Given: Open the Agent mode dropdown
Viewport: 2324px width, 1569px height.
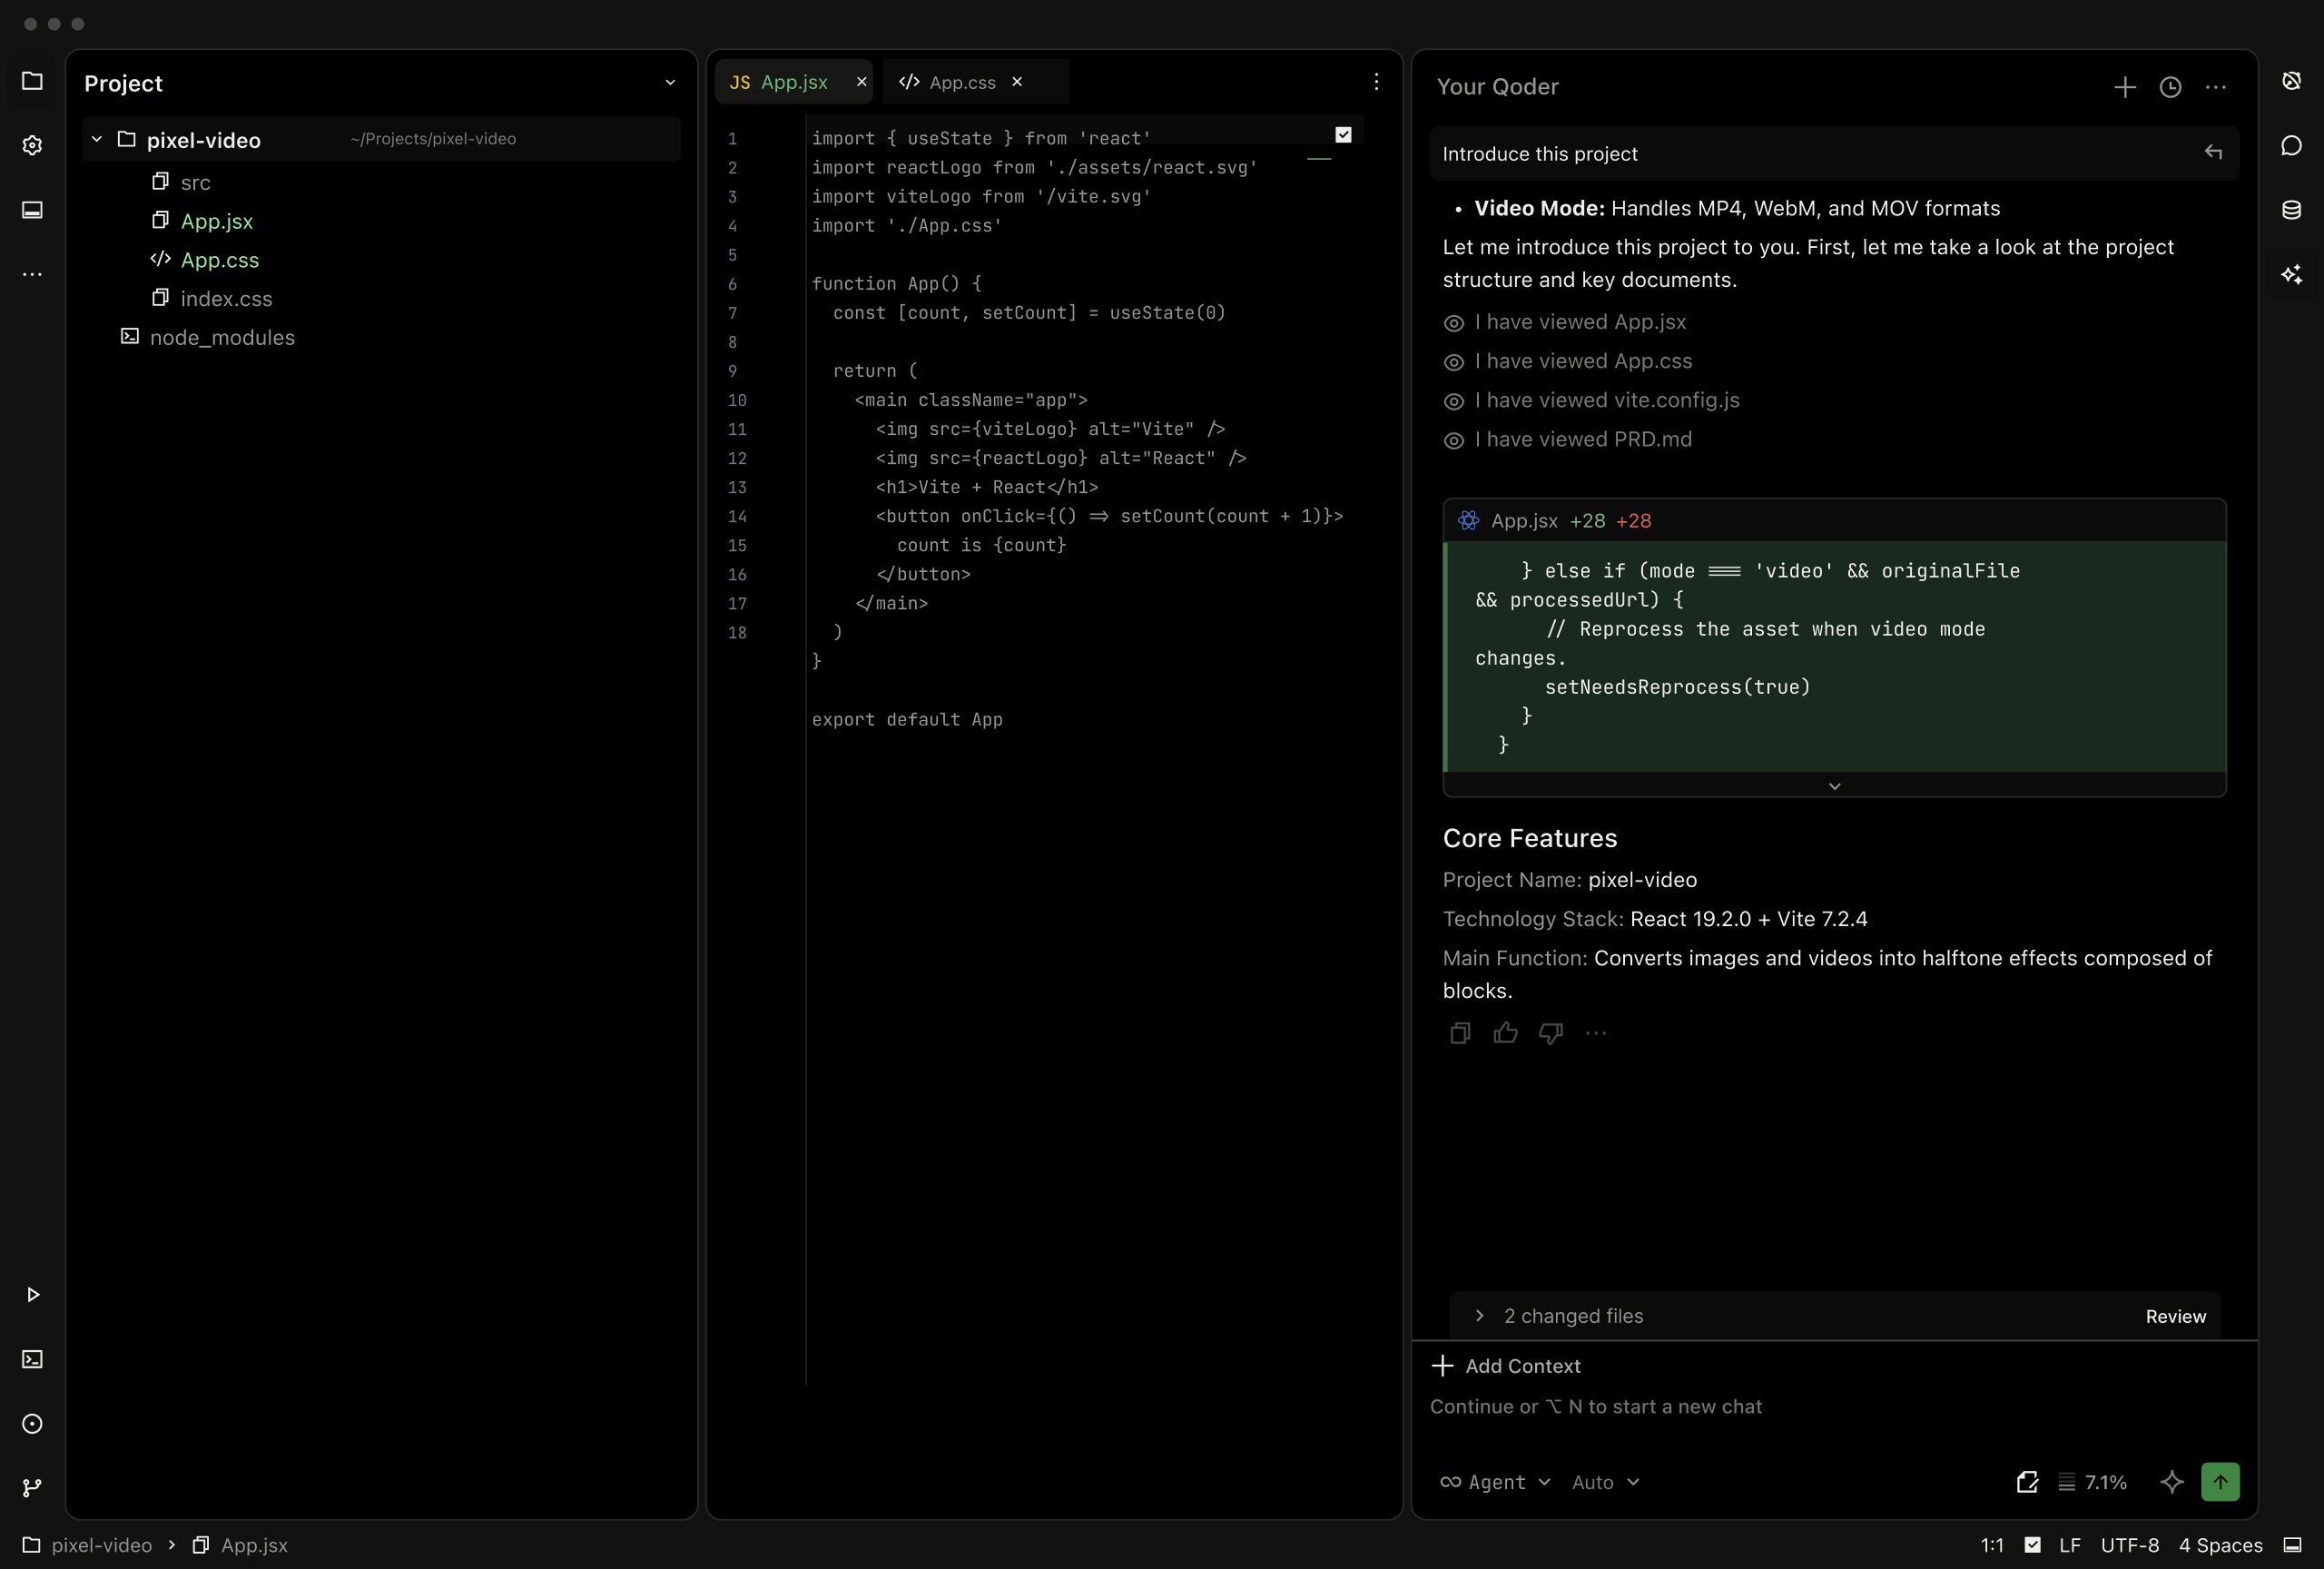Looking at the screenshot, I should click(x=1495, y=1482).
